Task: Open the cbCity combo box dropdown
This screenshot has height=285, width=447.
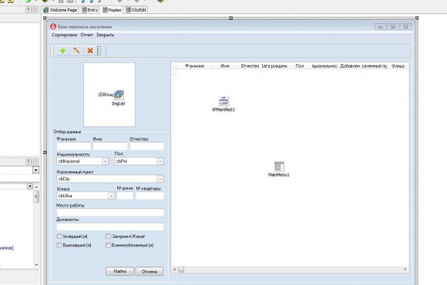Action: pos(160,179)
